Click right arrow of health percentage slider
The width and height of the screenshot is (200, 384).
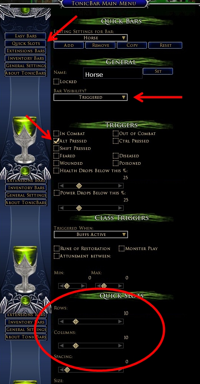click(x=120, y=186)
